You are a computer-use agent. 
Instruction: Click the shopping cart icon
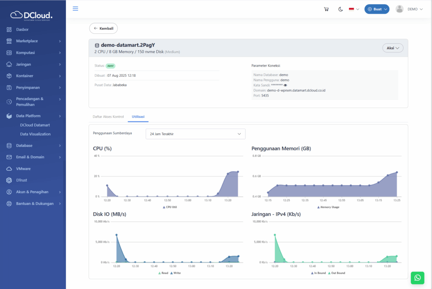pyautogui.click(x=326, y=9)
